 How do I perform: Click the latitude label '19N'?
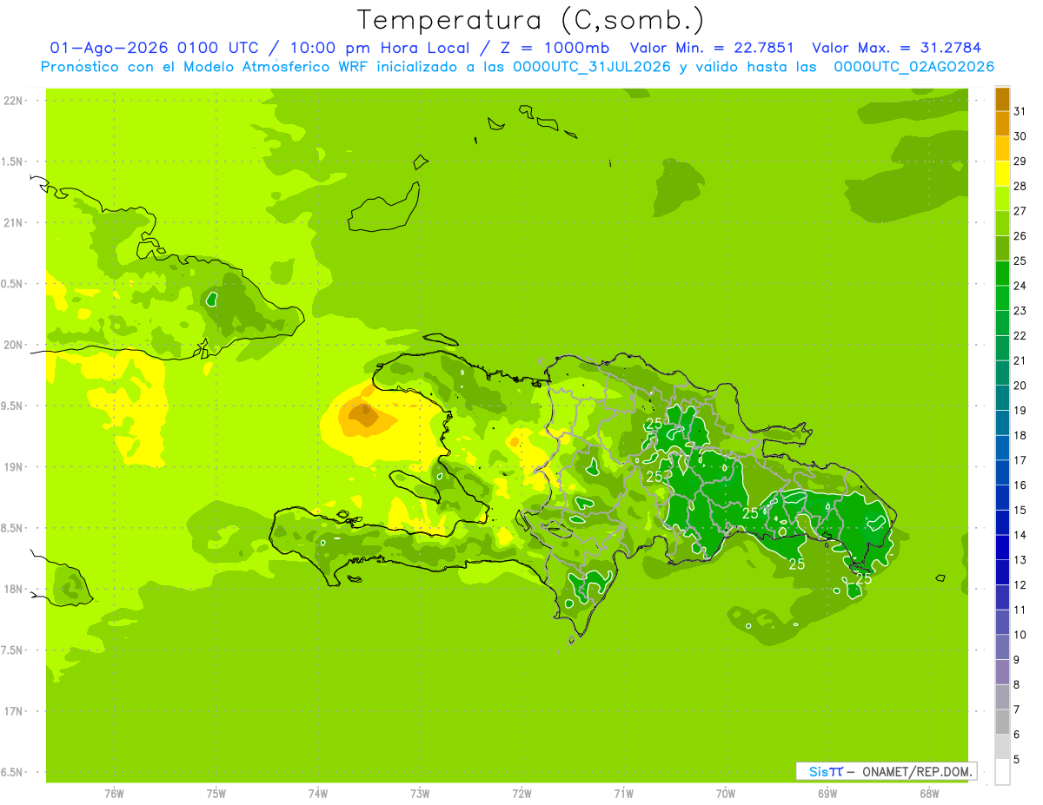(13, 467)
